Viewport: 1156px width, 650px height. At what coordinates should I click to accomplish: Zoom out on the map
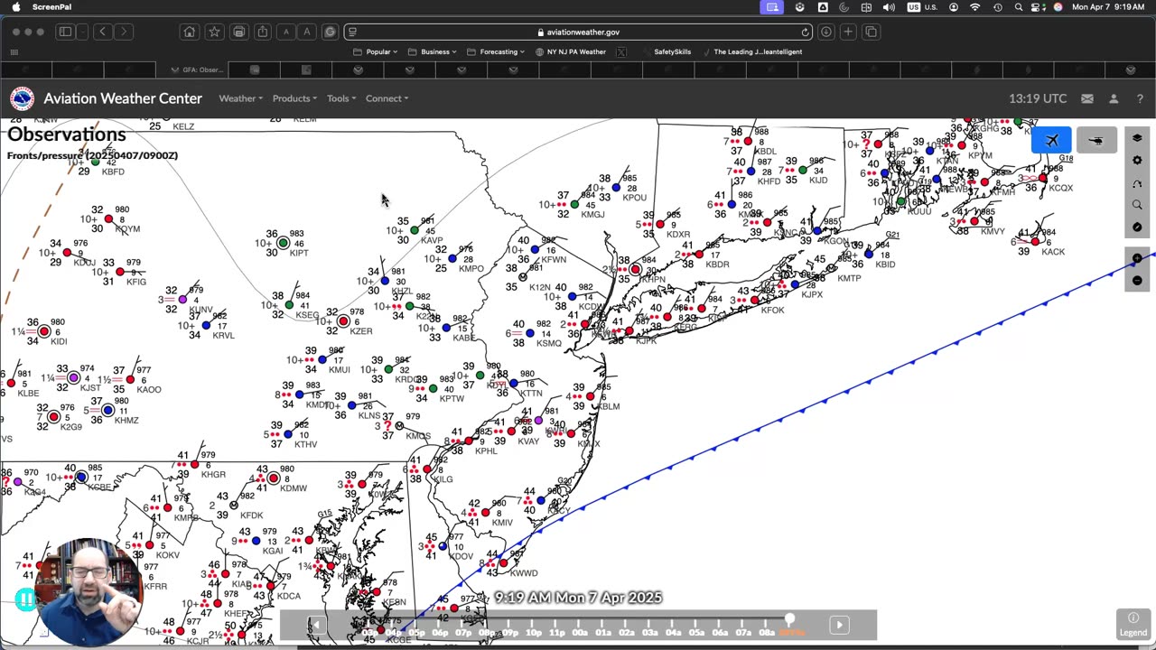[x=1137, y=281]
